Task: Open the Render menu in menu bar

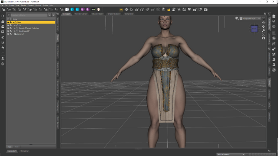Action: point(23,5)
